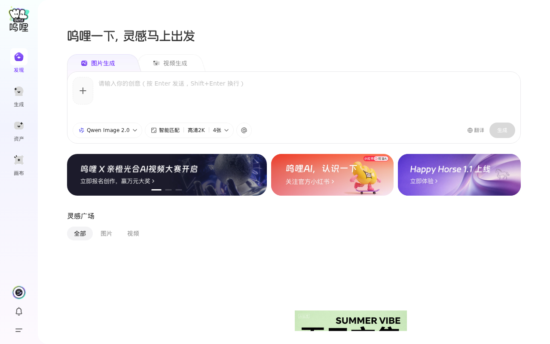
Task: Open the user avatar profile
Action: tap(19, 292)
